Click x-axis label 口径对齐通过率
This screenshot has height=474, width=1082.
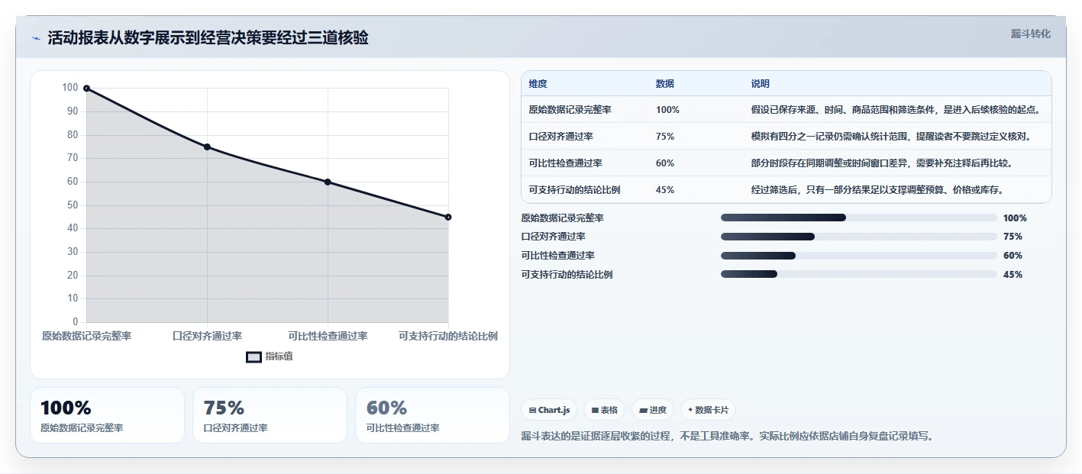[x=207, y=336]
